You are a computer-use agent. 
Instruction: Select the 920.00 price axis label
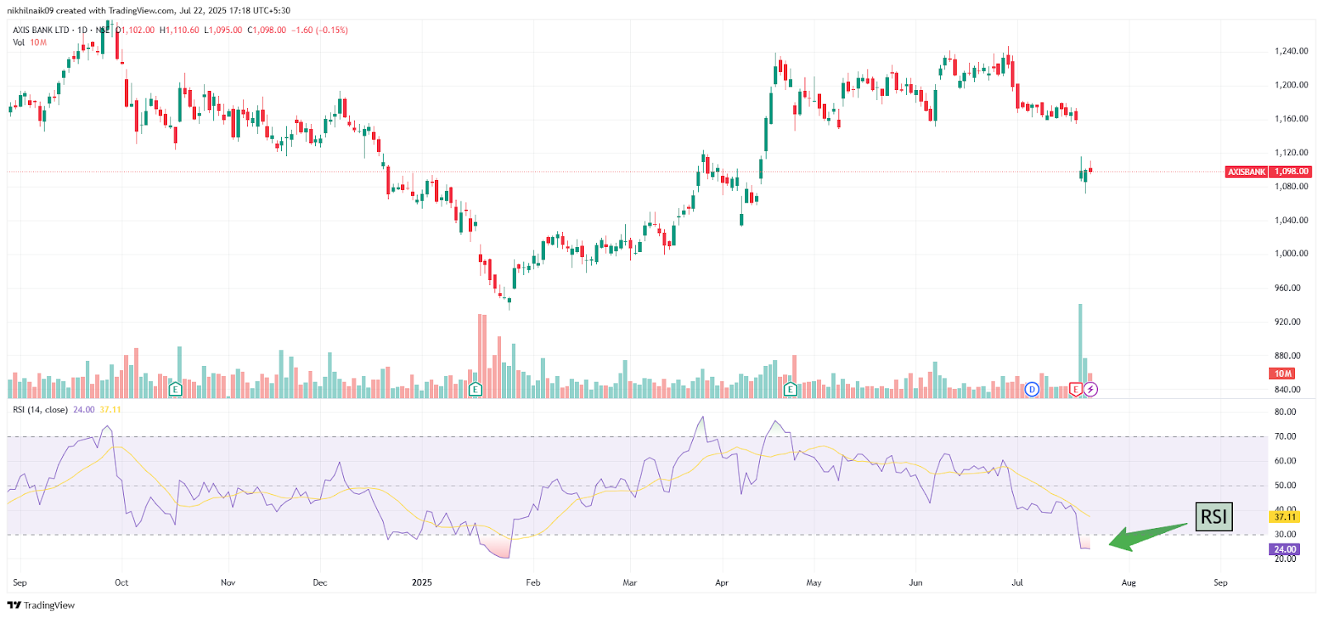(1287, 322)
